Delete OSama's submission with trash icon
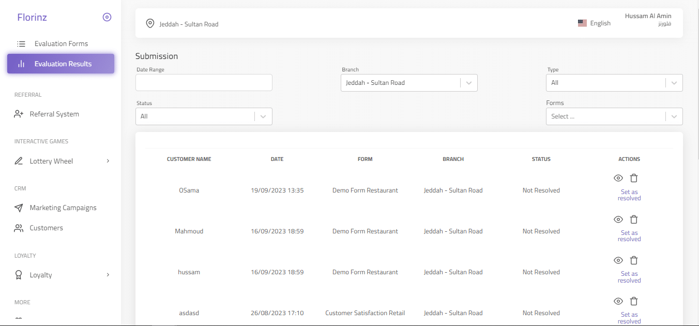 tap(634, 178)
